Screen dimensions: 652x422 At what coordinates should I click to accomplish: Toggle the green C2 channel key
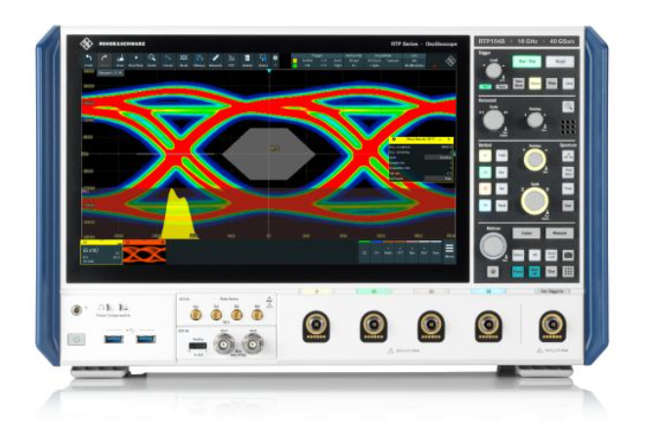485,172
